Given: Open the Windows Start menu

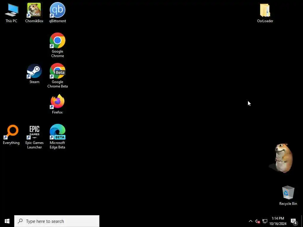Looking at the screenshot, I should point(7,221).
